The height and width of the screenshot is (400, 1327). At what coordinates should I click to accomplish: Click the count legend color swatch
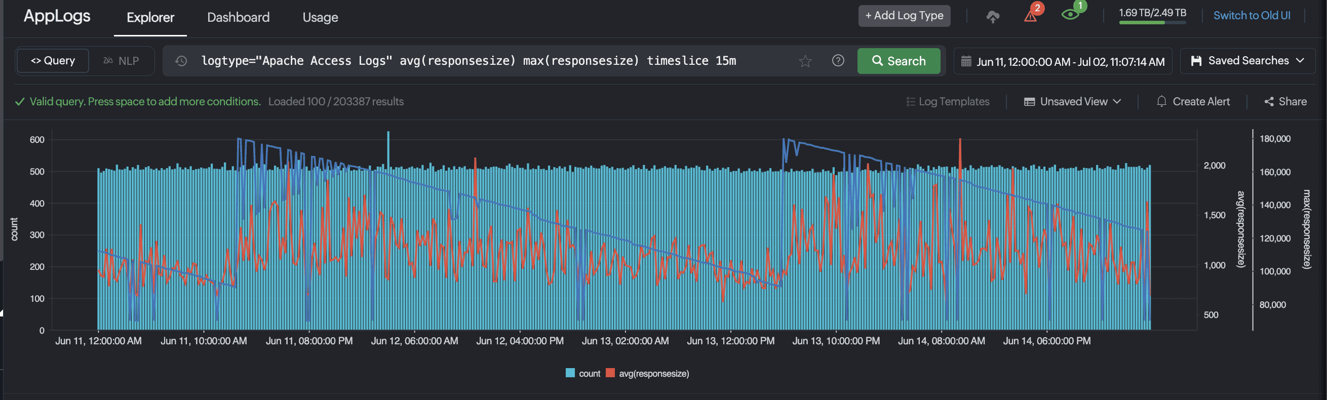point(570,373)
